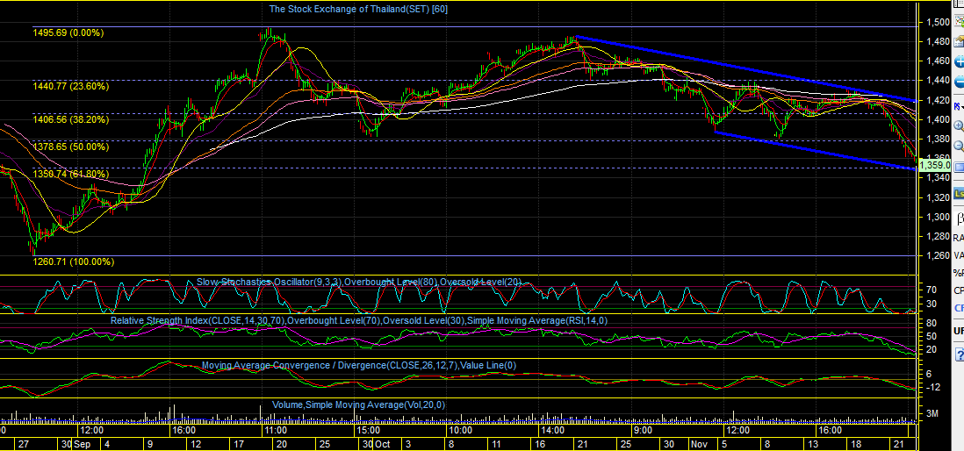Select the 1495.69 (0.00%) Fibonacci label

pos(68,32)
